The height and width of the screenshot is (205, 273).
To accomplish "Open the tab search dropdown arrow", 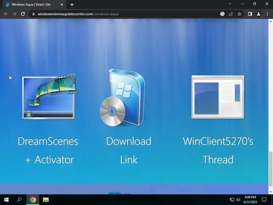I will pos(230,4).
